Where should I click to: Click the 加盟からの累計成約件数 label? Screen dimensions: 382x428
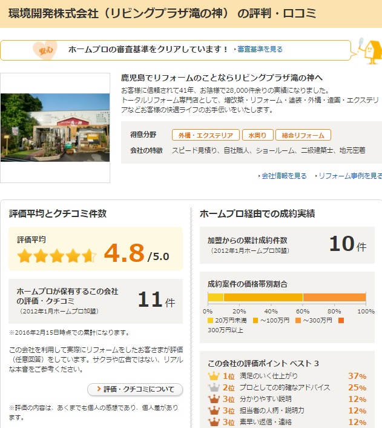click(x=248, y=241)
